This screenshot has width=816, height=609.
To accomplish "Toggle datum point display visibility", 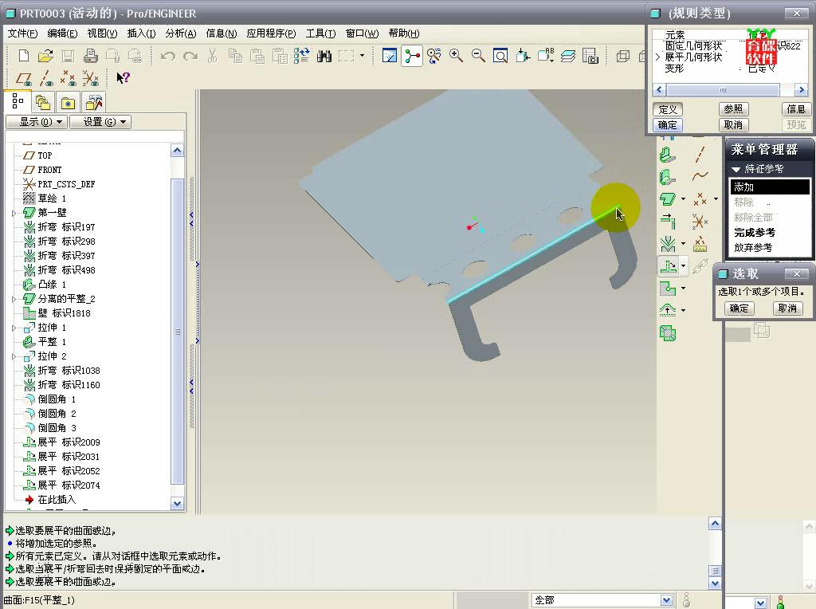I will point(68,79).
